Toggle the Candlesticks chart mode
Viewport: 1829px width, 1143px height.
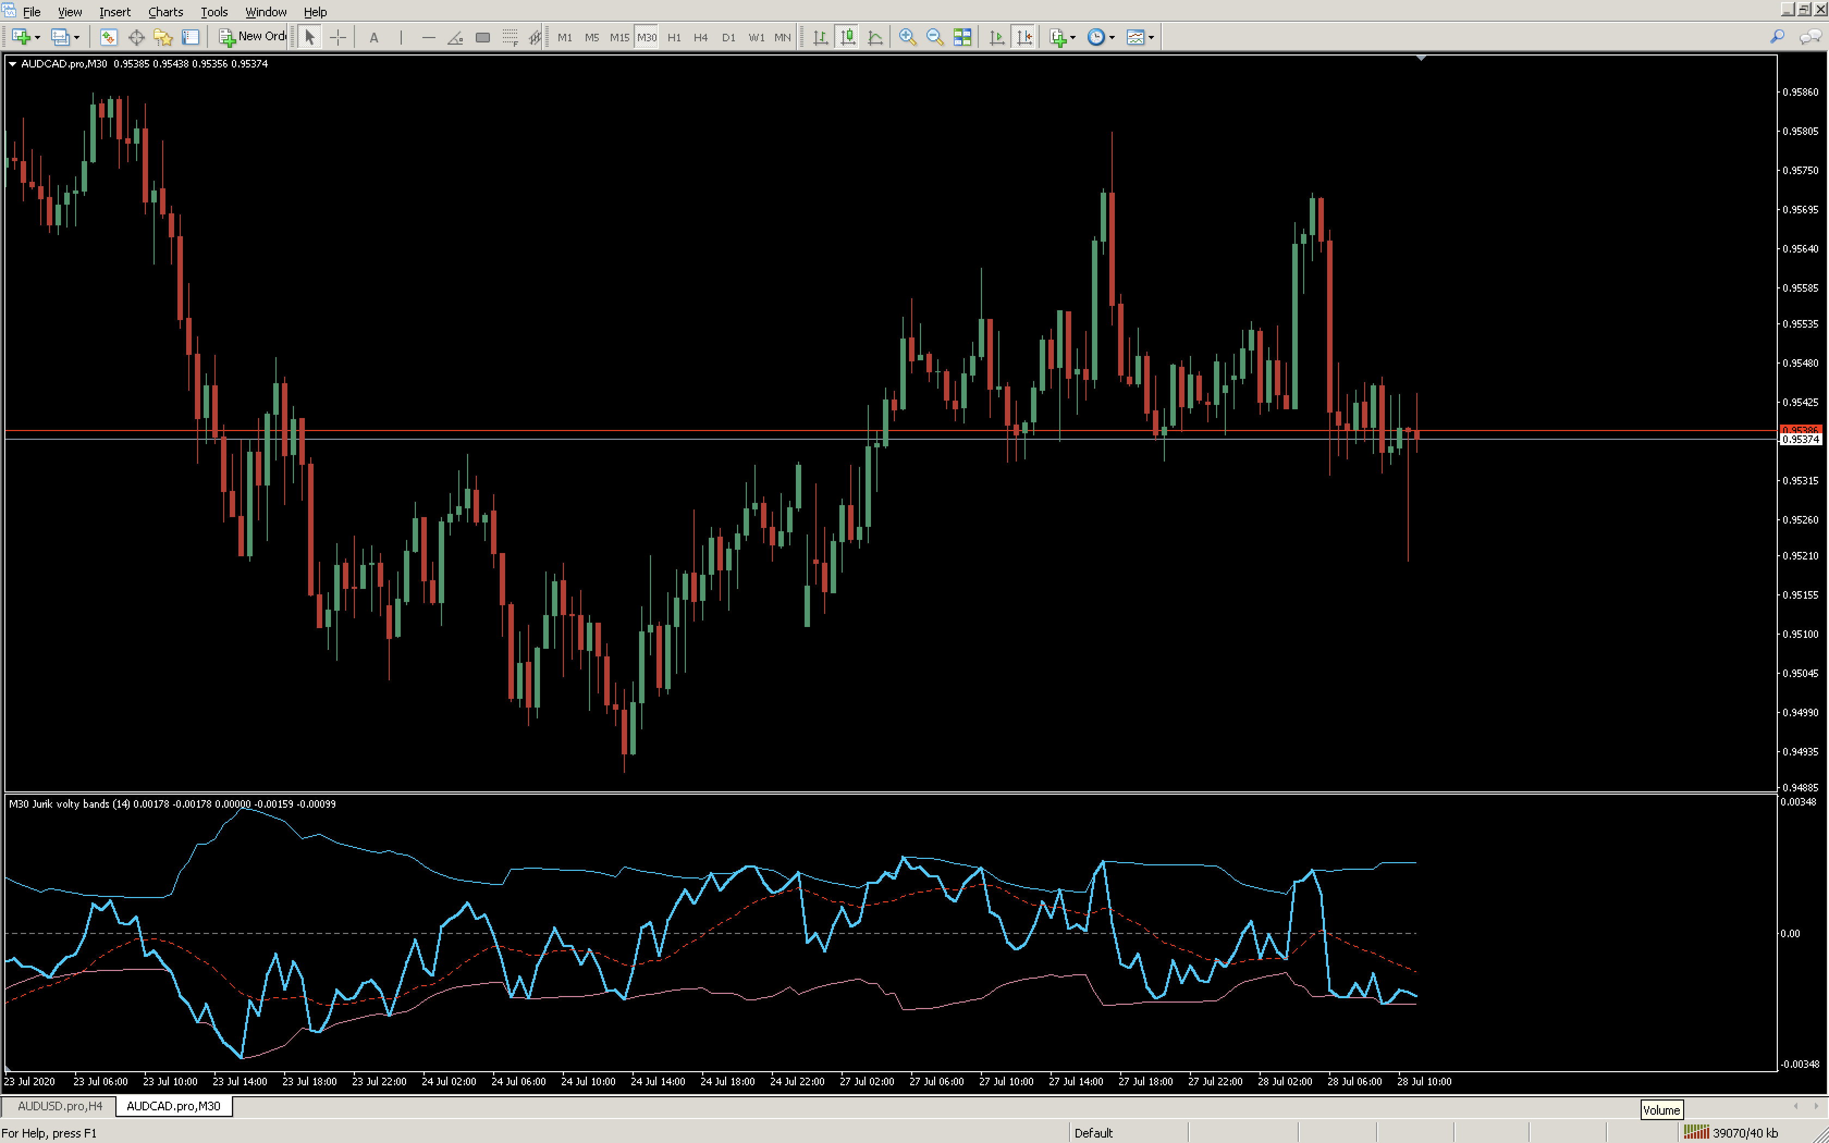(848, 37)
